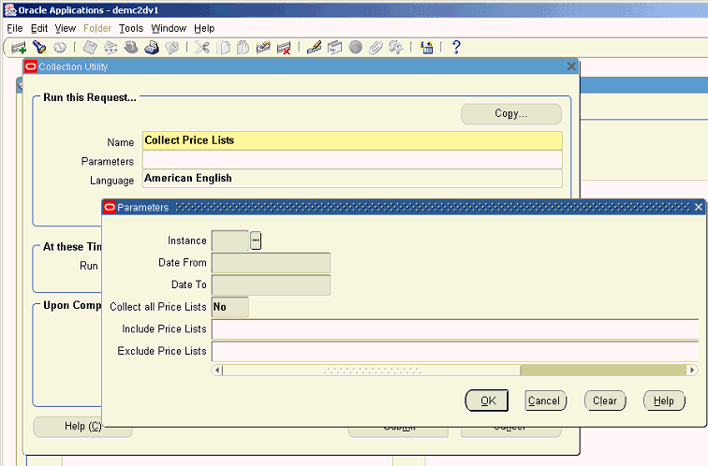Viewport: 708px width, 466px height.
Task: Click the Print toolbar icon
Action: click(x=152, y=48)
